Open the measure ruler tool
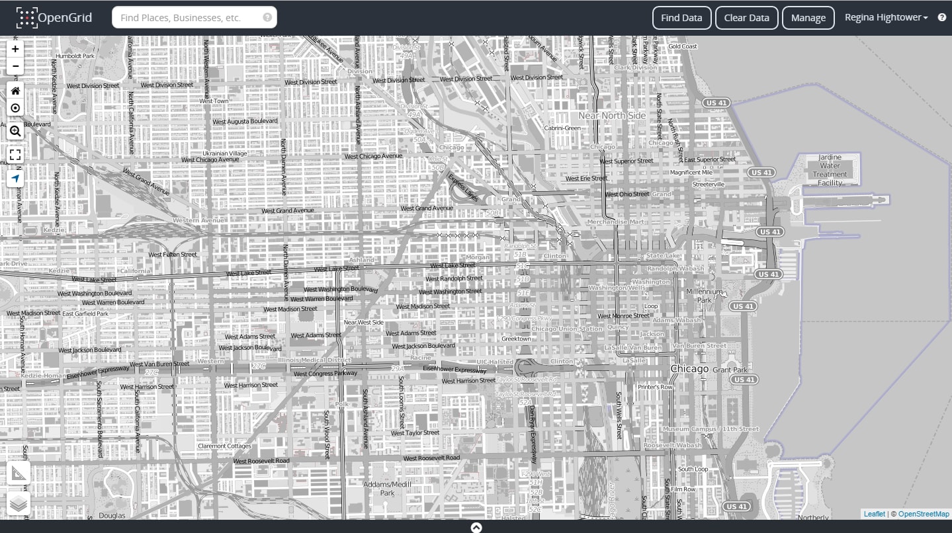The width and height of the screenshot is (952, 533). 19,473
